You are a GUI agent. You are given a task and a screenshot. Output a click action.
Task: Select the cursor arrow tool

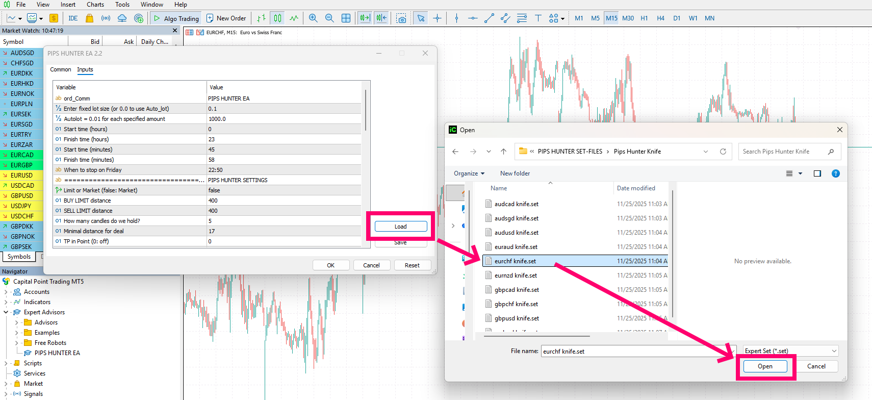click(x=421, y=18)
